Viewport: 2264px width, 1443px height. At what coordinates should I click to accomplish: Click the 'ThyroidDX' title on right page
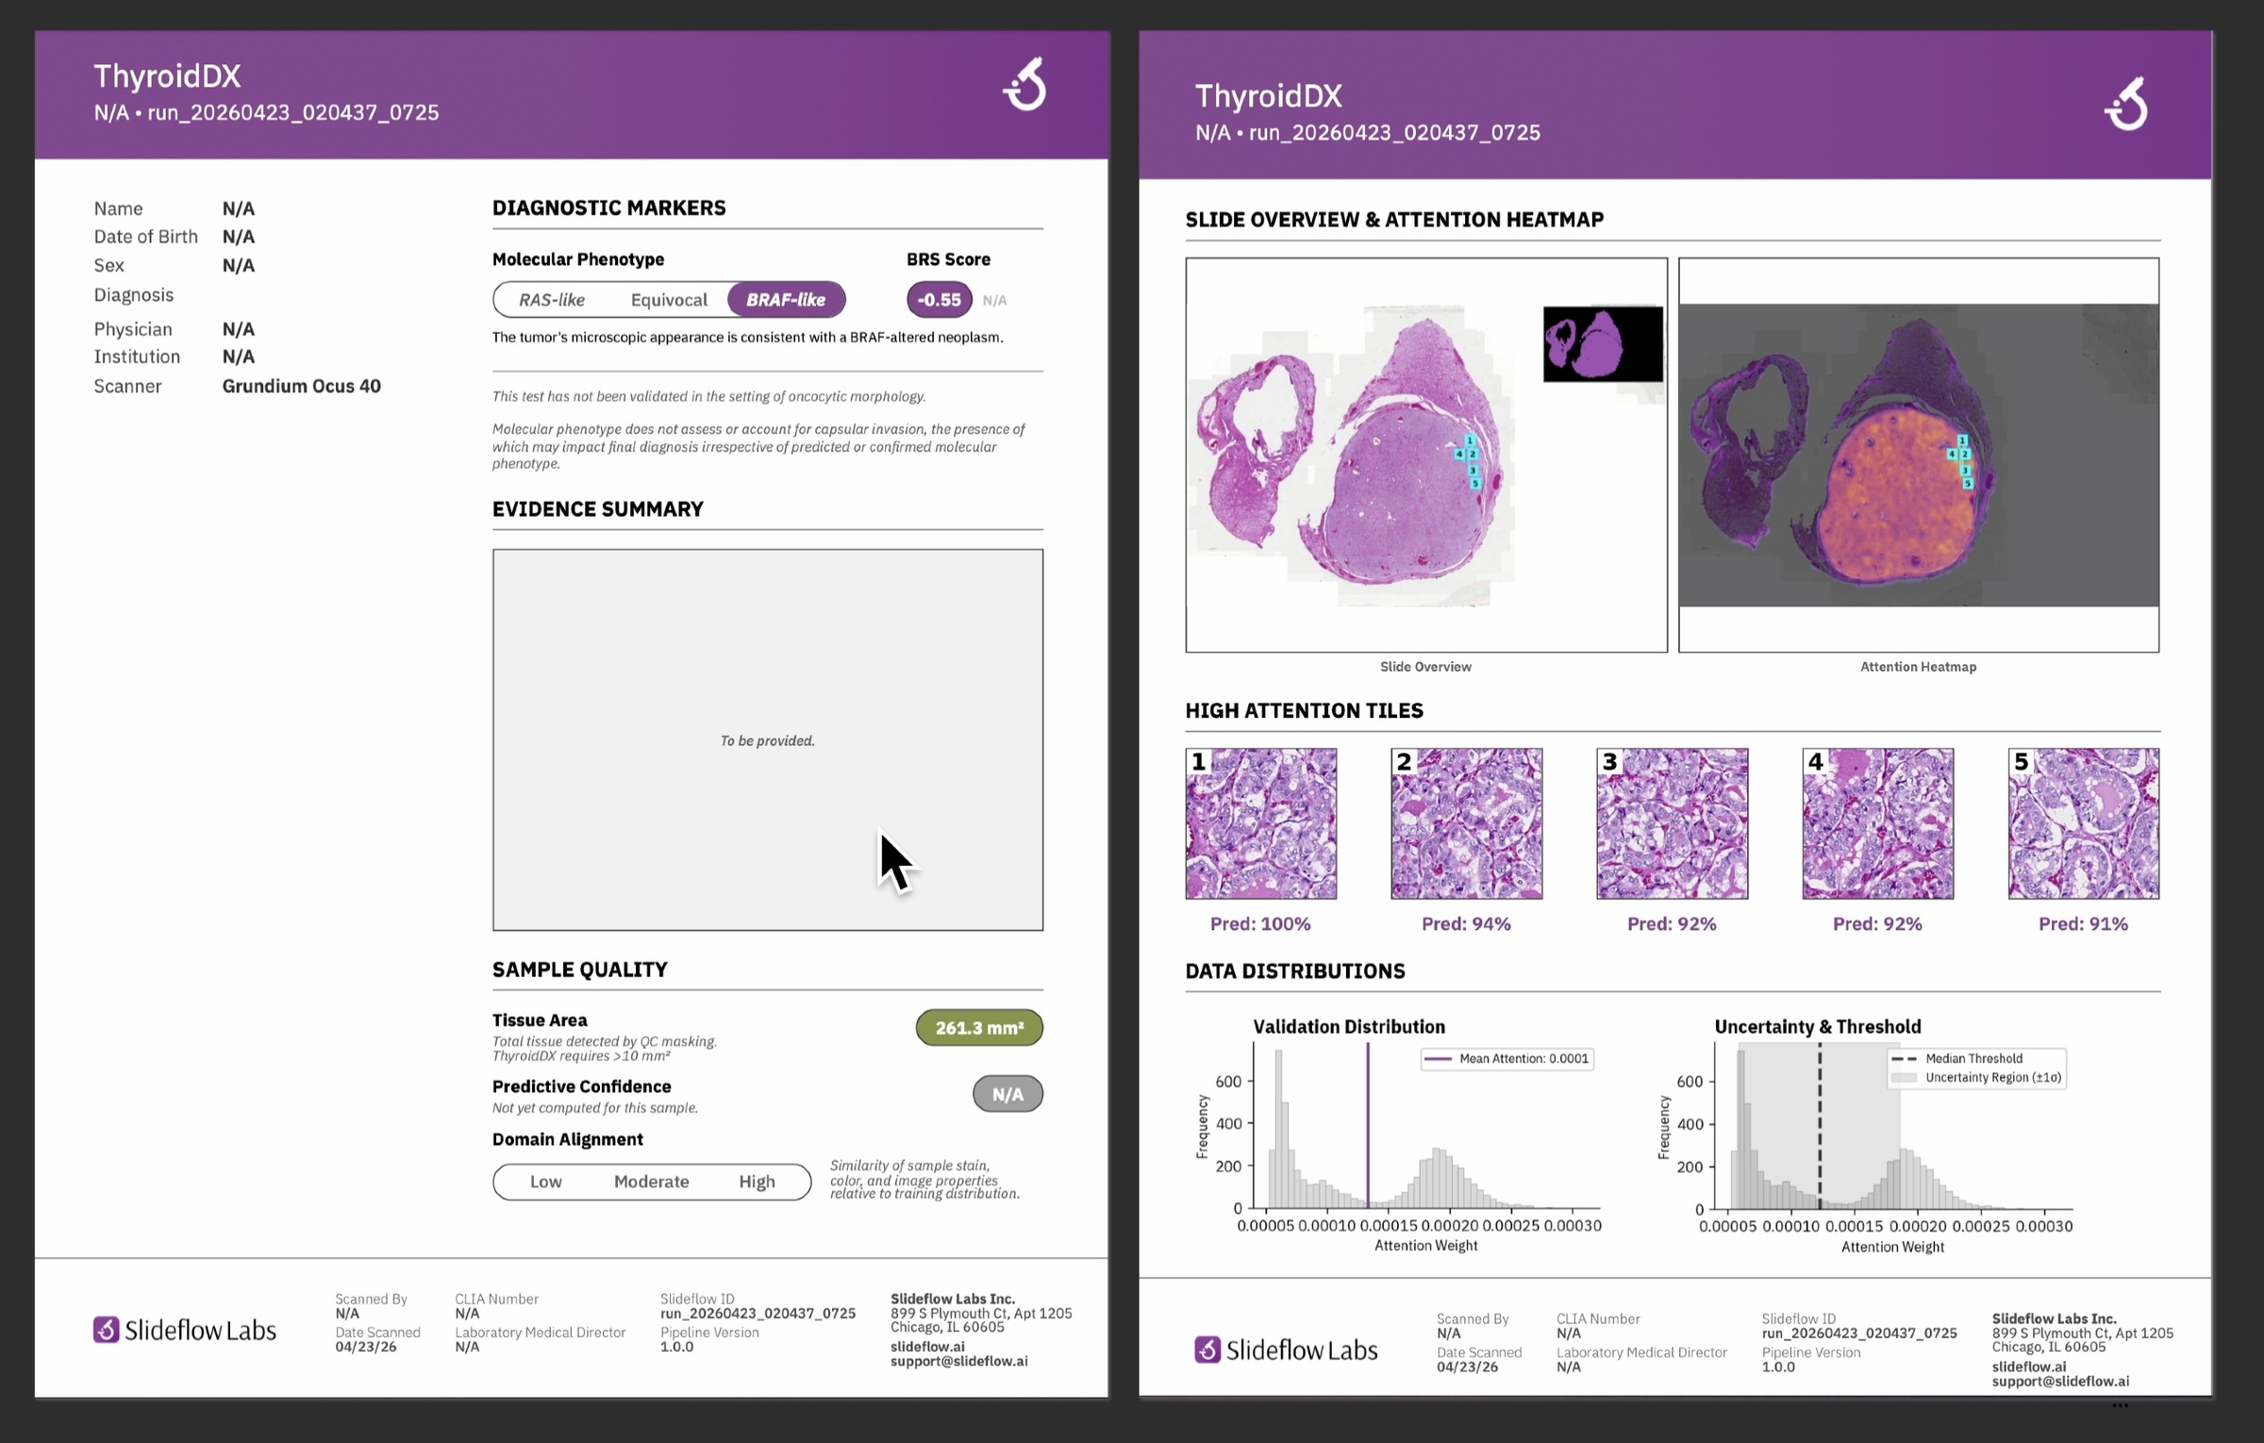pos(1269,95)
